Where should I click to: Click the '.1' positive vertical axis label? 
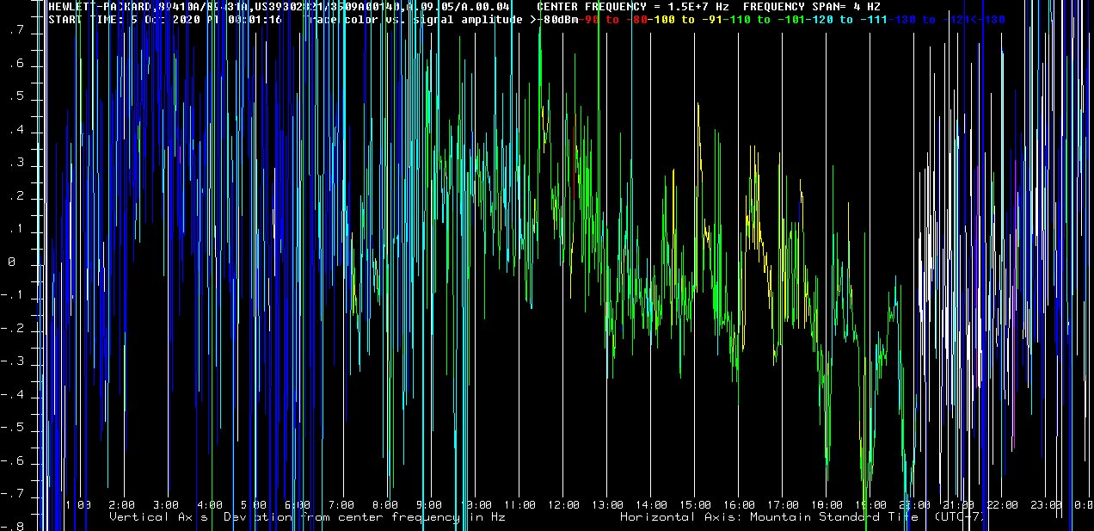click(x=16, y=230)
